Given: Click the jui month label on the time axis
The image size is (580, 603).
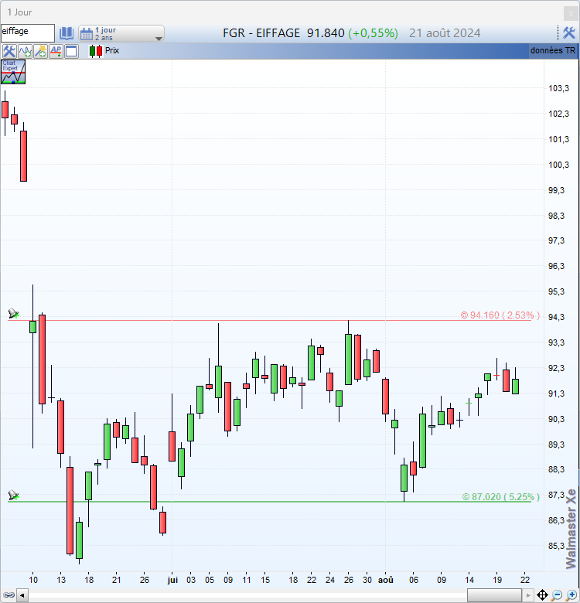Looking at the screenshot, I should pos(172,580).
